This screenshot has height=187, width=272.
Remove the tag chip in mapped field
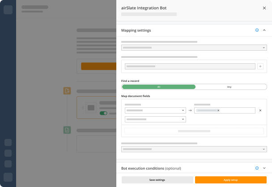tap(218, 110)
